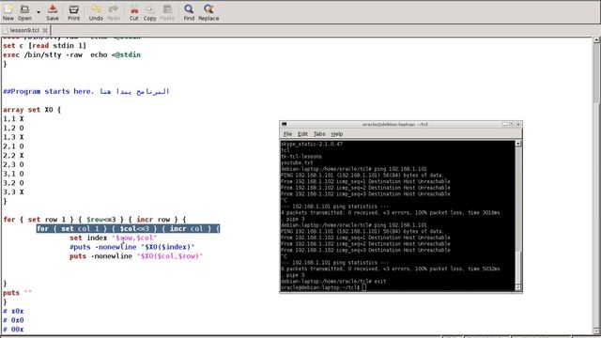Undo the last edit with the Undo icon
Viewport: 601px width, 338px height.
click(x=96, y=12)
